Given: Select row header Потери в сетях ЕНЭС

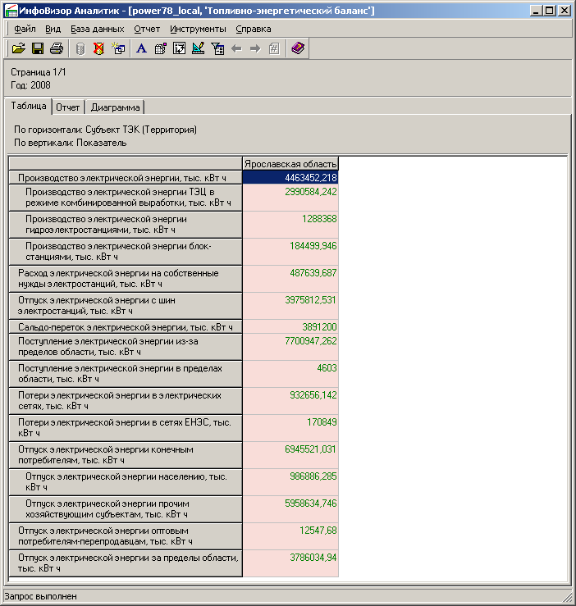Looking at the screenshot, I should click(x=126, y=428).
